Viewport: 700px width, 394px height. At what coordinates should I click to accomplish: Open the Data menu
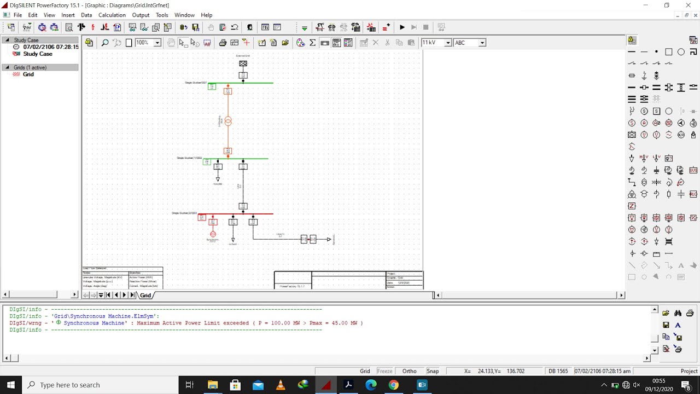[86, 15]
